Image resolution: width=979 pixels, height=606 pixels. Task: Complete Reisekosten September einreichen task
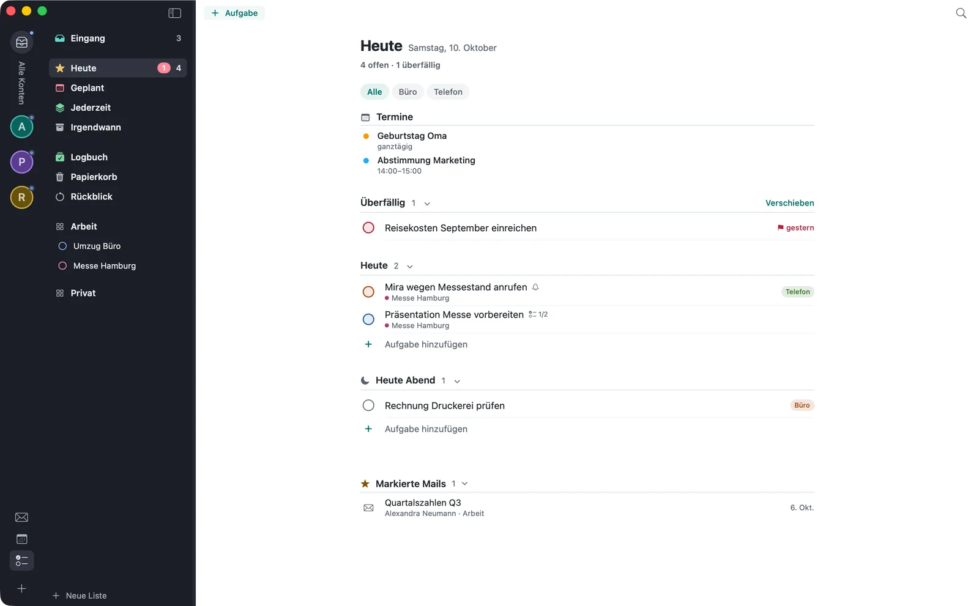tap(368, 227)
